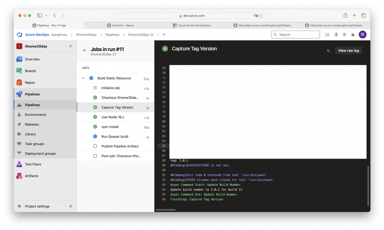
Task: Select the Publish Pipeline Artifact step
Action: [x=115, y=146]
